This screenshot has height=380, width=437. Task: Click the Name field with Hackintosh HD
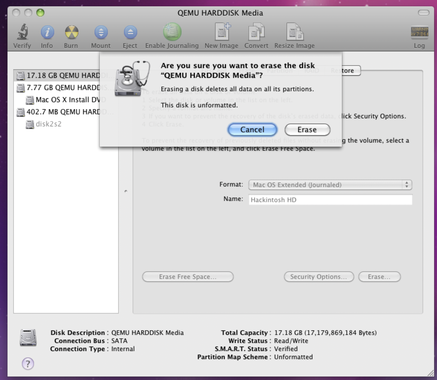click(330, 200)
